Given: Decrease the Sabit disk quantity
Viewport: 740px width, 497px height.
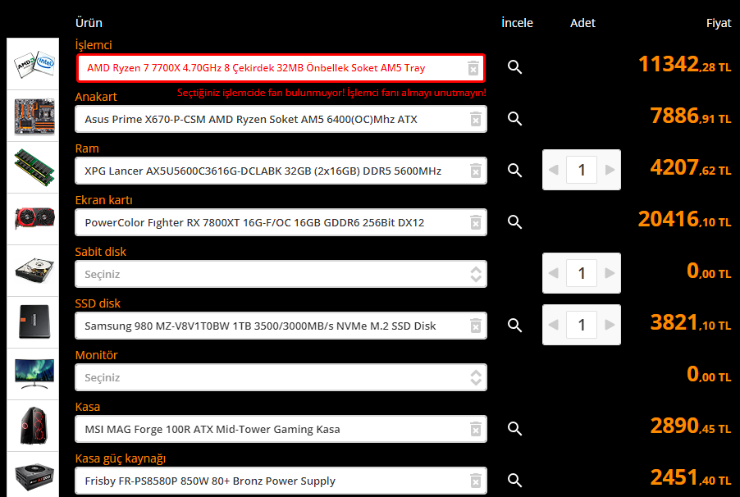Looking at the screenshot, I should [554, 273].
